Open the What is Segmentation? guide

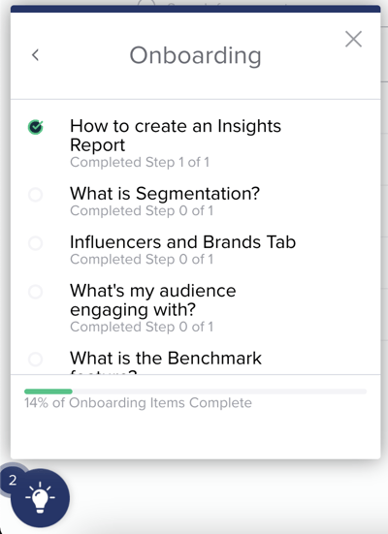165,194
